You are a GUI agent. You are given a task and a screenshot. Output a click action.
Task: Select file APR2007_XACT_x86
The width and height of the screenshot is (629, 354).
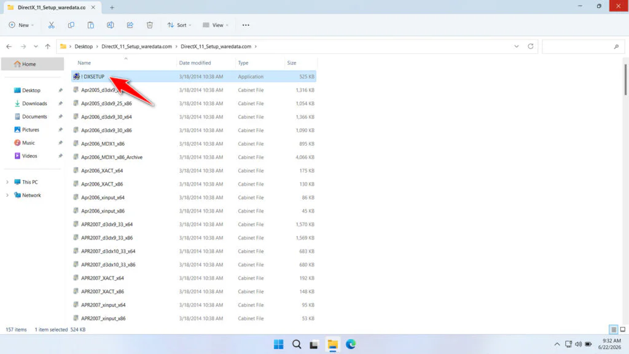(x=193, y=292)
